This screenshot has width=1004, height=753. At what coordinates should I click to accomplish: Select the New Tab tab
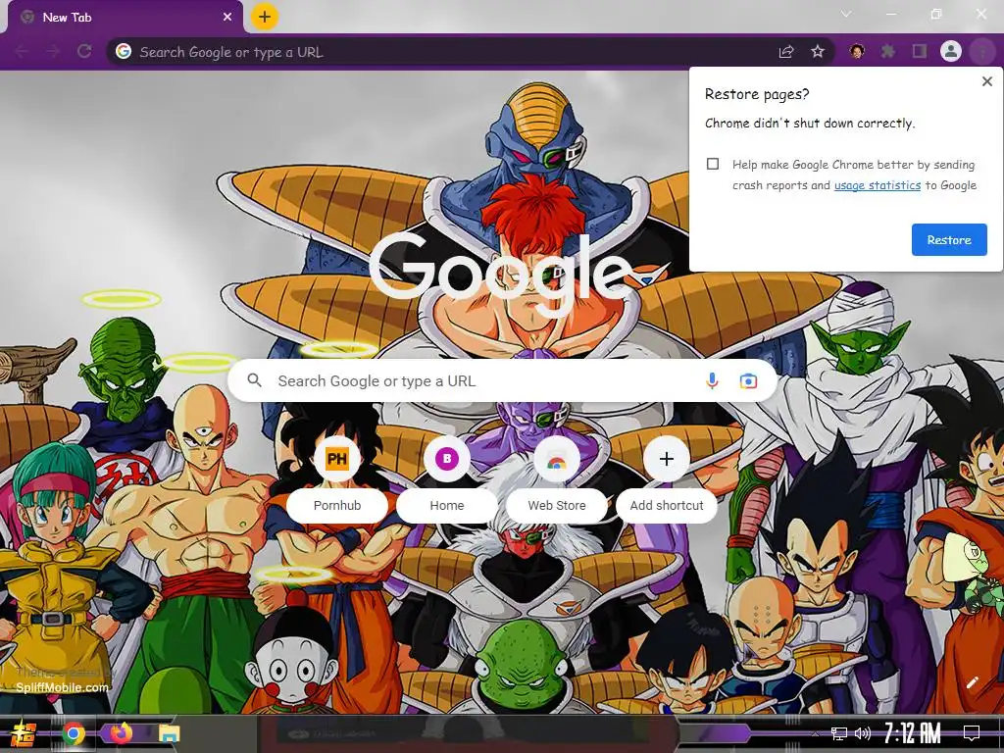125,18
